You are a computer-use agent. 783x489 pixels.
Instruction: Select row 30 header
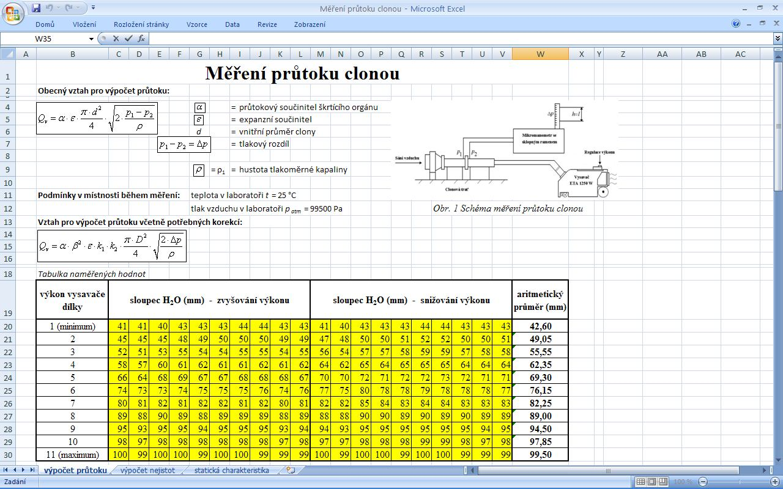point(7,454)
